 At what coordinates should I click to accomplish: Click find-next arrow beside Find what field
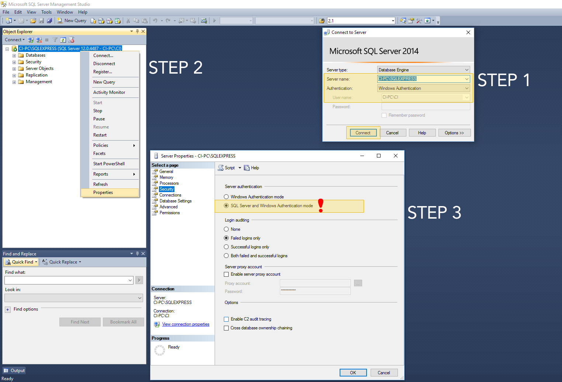point(139,280)
